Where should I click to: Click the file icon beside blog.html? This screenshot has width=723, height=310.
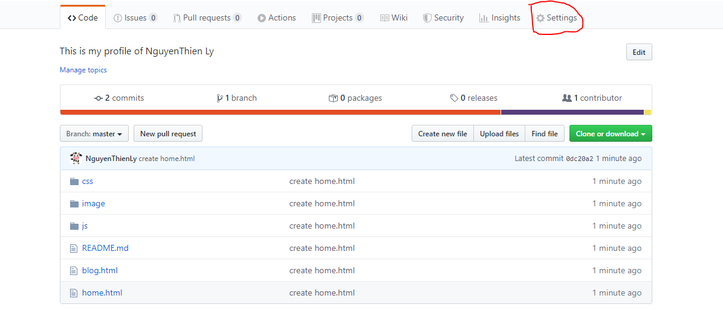pos(73,270)
